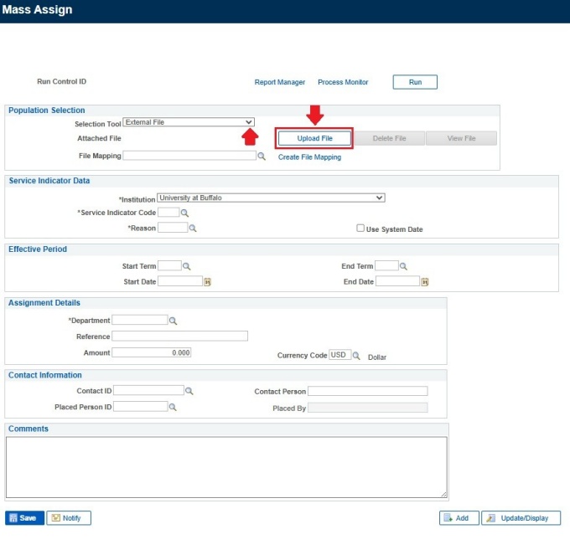Click the Placed By disabled field

pyautogui.click(x=368, y=408)
